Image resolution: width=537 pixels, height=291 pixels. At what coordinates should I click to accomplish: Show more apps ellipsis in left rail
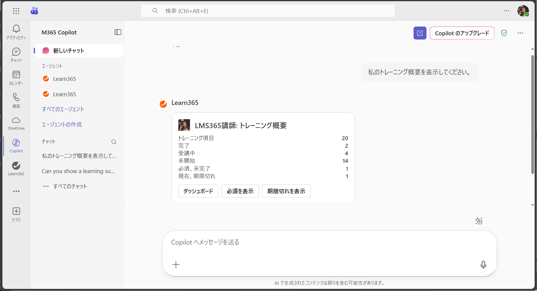(x=16, y=191)
